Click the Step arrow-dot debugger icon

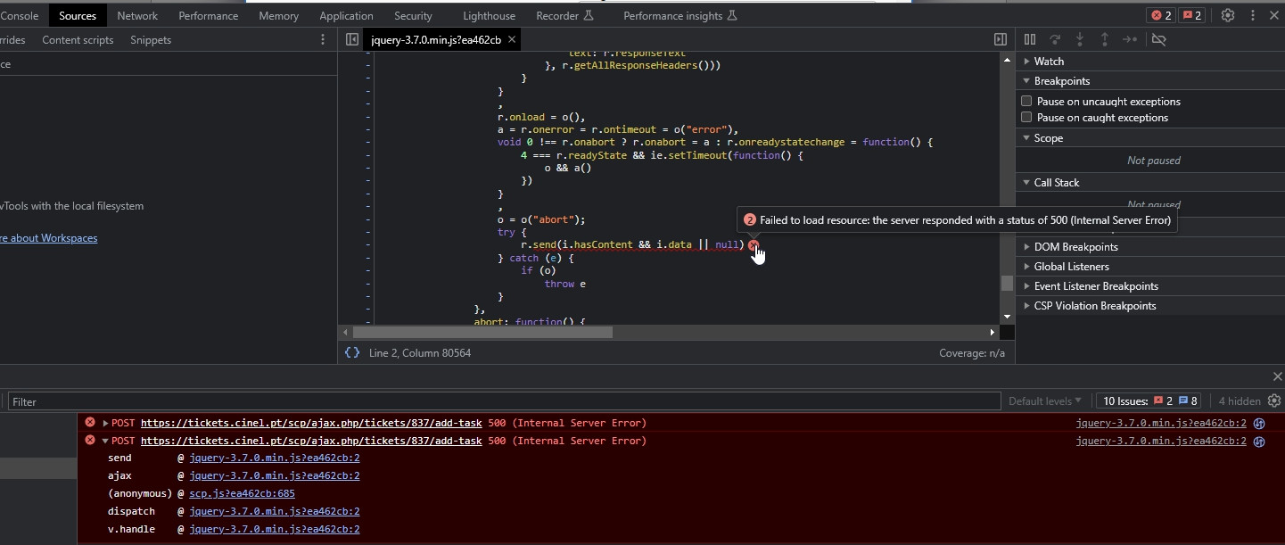tap(1130, 39)
